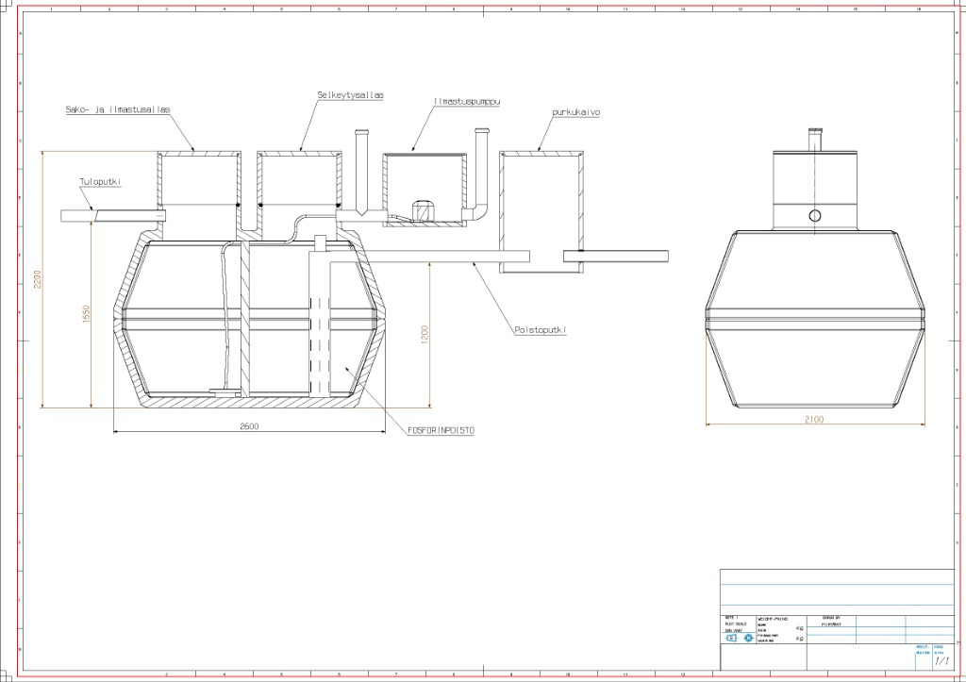Click the 2600 width dimension
The height and width of the screenshot is (682, 966).
click(x=249, y=426)
